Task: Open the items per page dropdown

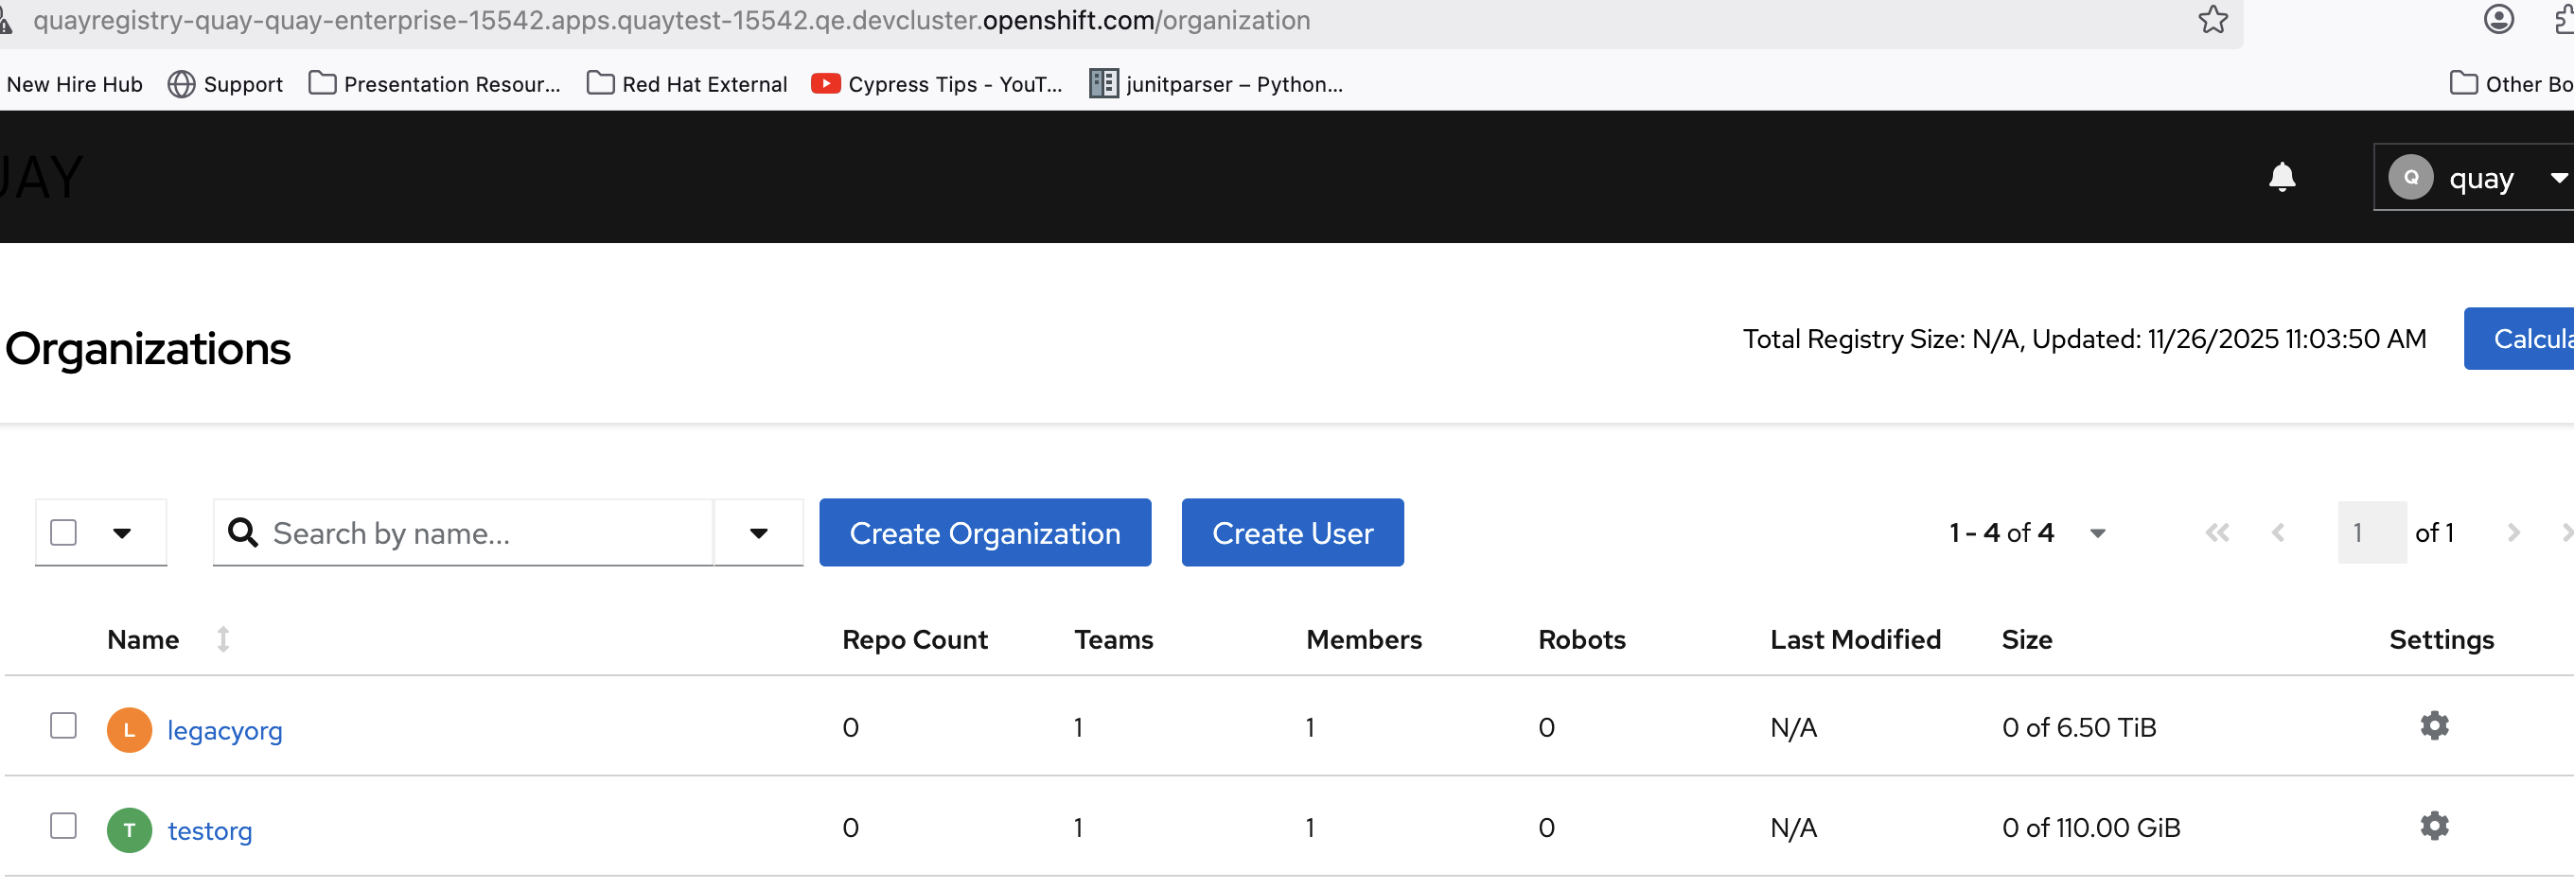Action: pyautogui.click(x=2097, y=533)
